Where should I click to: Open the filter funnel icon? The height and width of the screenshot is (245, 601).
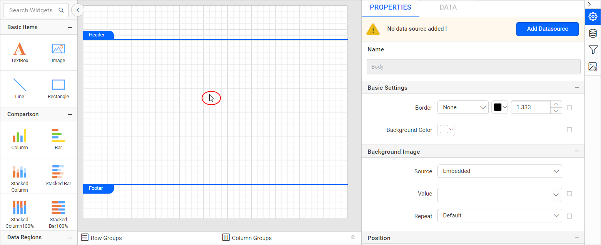click(593, 50)
